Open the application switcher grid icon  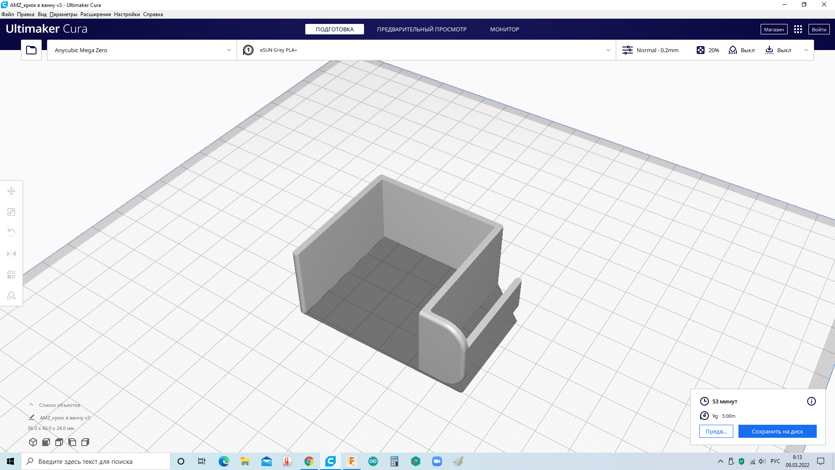click(x=798, y=29)
